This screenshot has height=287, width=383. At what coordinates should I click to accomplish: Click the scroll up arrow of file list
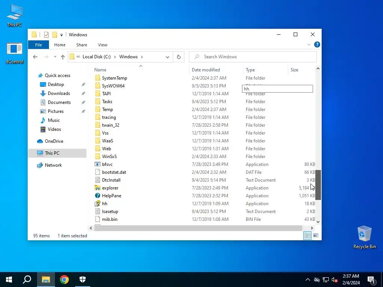[x=318, y=69]
